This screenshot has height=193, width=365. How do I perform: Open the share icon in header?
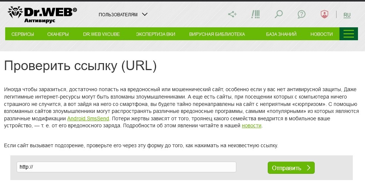tap(232, 14)
